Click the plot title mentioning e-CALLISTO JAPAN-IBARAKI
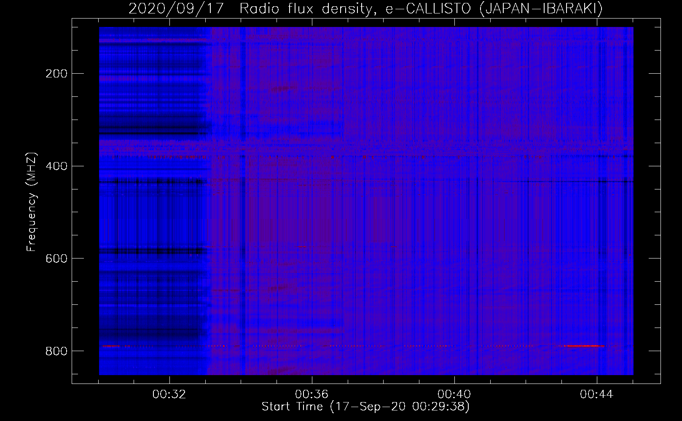The width and height of the screenshot is (682, 421). [365, 8]
